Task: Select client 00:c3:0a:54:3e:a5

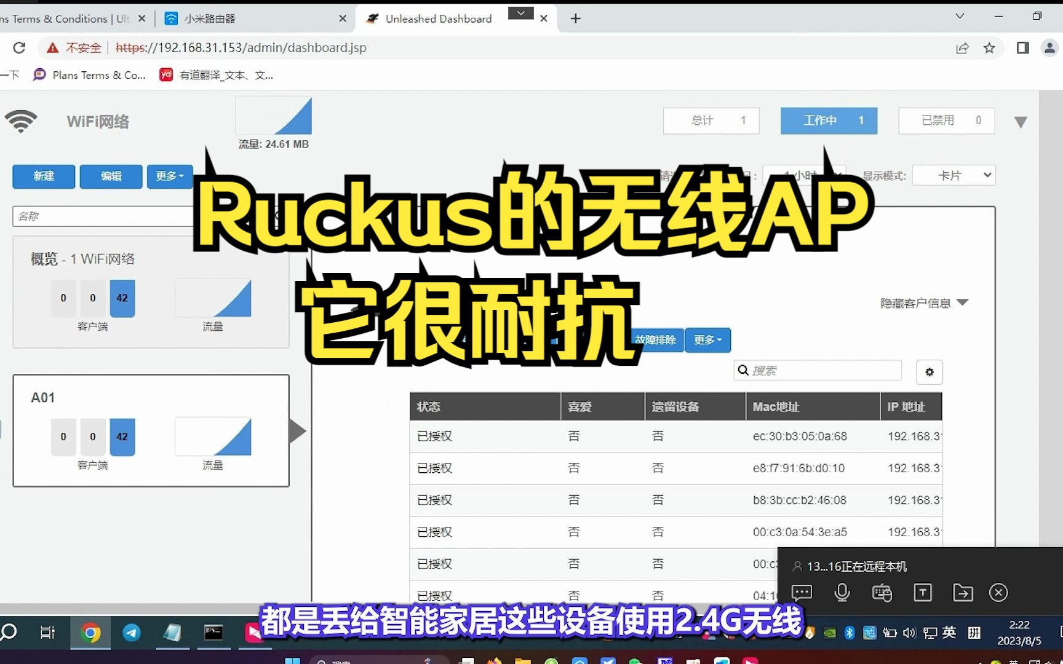Action: [x=676, y=532]
